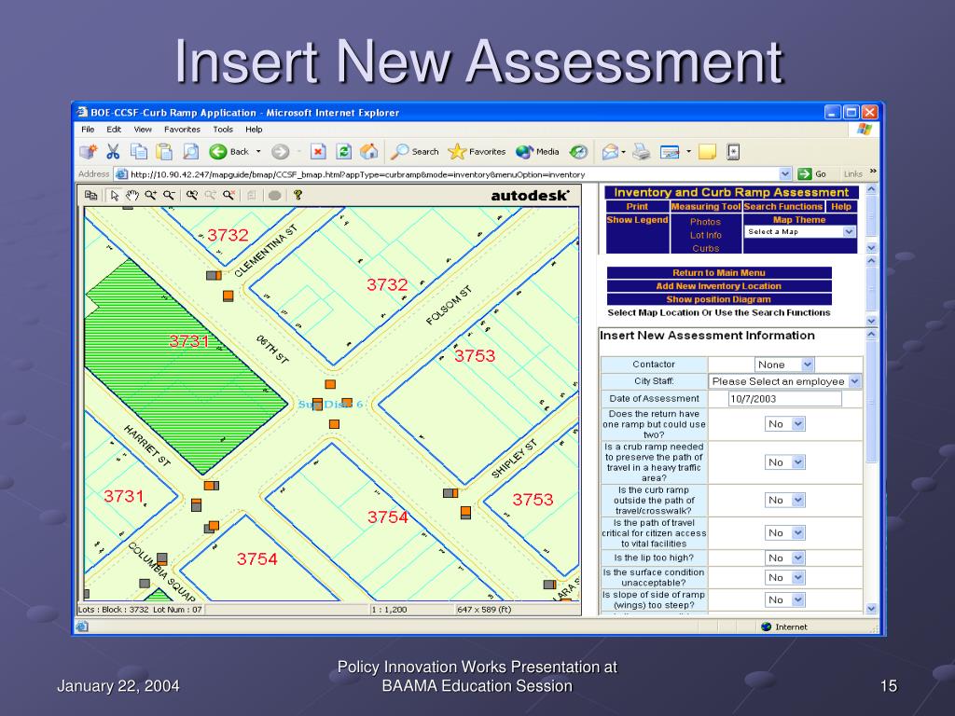Screen dimensions: 955x716
Task: Click the orange marker near block 3753 on Shipley St
Action: coord(465,513)
